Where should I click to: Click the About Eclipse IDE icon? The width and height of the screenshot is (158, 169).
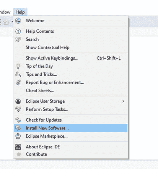[18, 147]
